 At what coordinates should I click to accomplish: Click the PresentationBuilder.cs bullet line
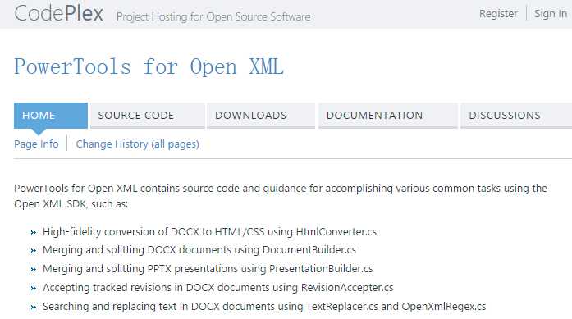208,269
